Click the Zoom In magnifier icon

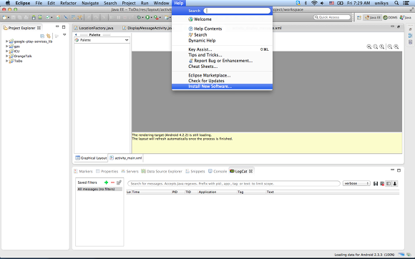(x=396, y=47)
